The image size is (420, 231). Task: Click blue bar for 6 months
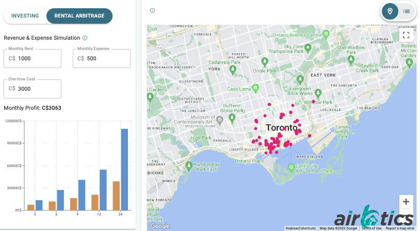coord(60,200)
